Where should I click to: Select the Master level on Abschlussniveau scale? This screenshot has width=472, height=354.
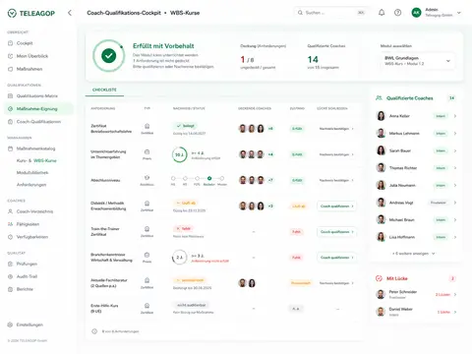point(222,178)
